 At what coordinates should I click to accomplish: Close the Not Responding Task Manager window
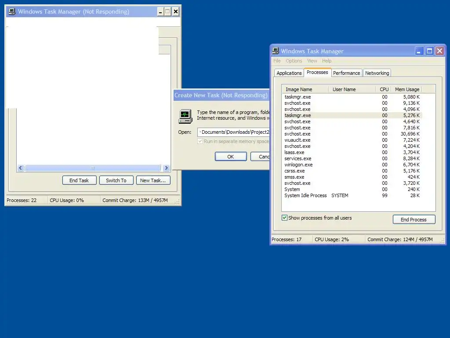(176, 12)
